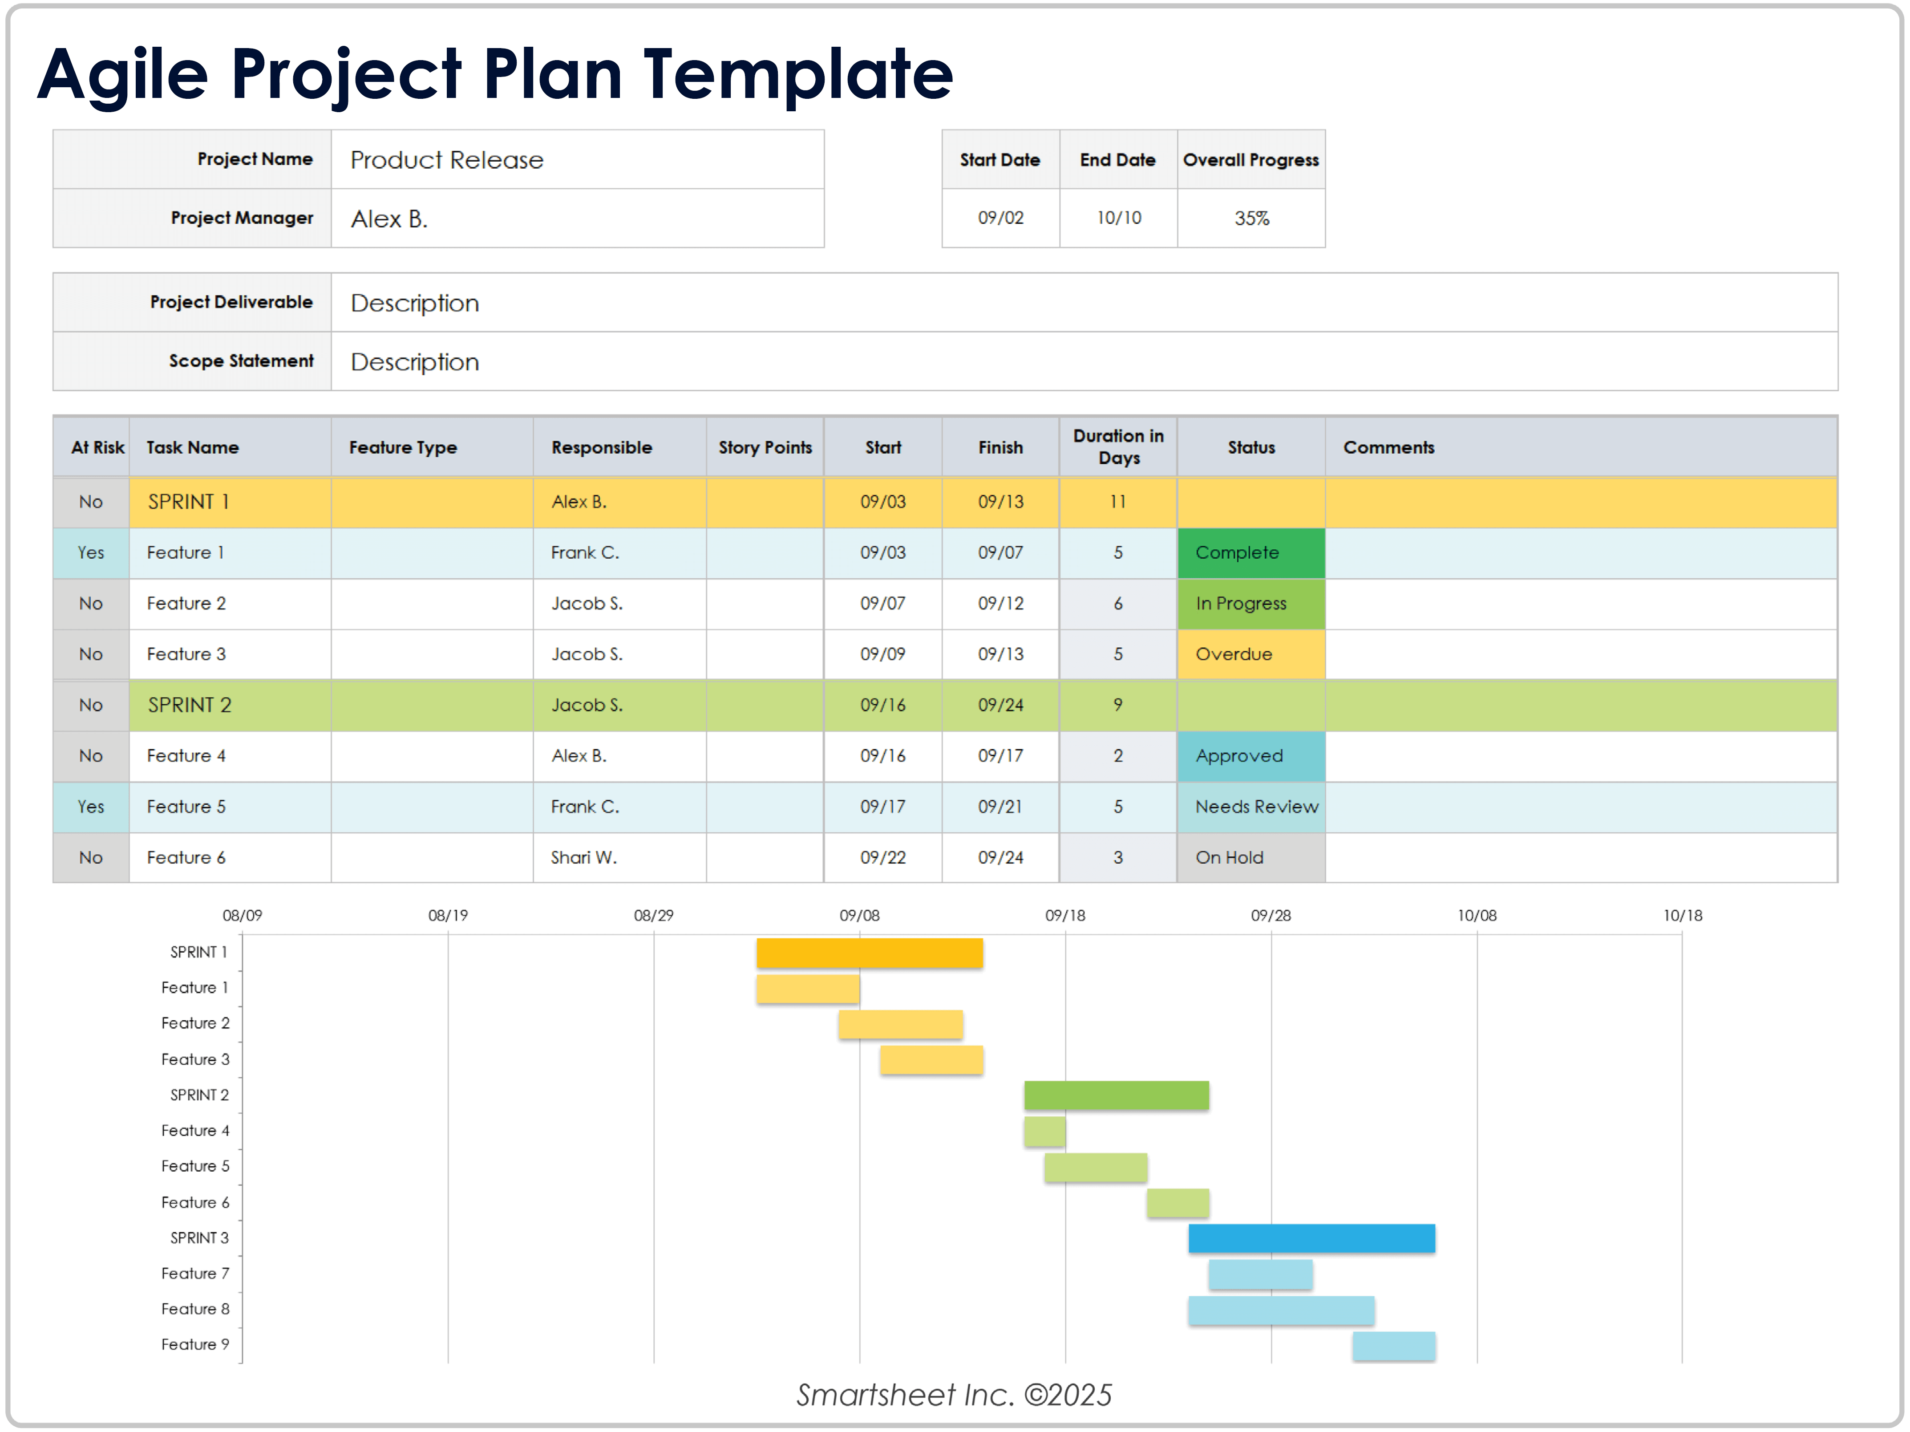Click the 'Approved' status cell for Feature 4
This screenshot has height=1432, width=1910.
pos(1250,757)
